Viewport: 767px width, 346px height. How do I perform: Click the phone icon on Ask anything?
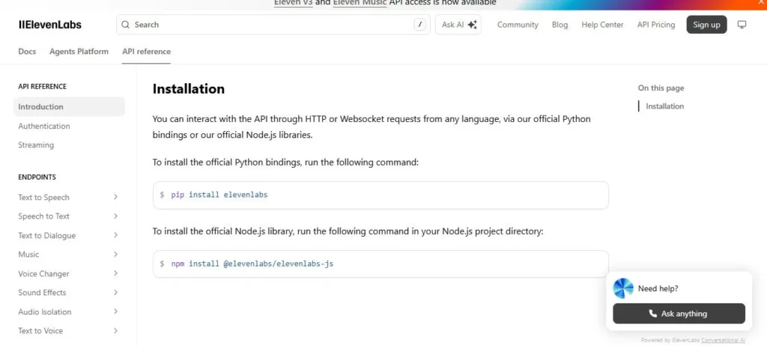(652, 314)
